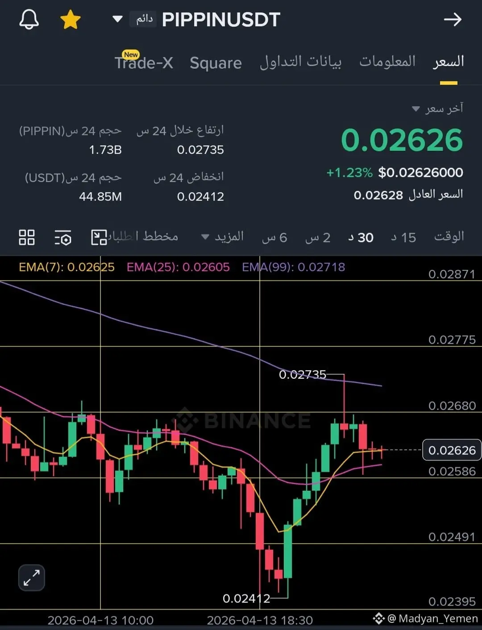Select the 6 س interval
Screen dimensions: 482x630
tap(274, 237)
